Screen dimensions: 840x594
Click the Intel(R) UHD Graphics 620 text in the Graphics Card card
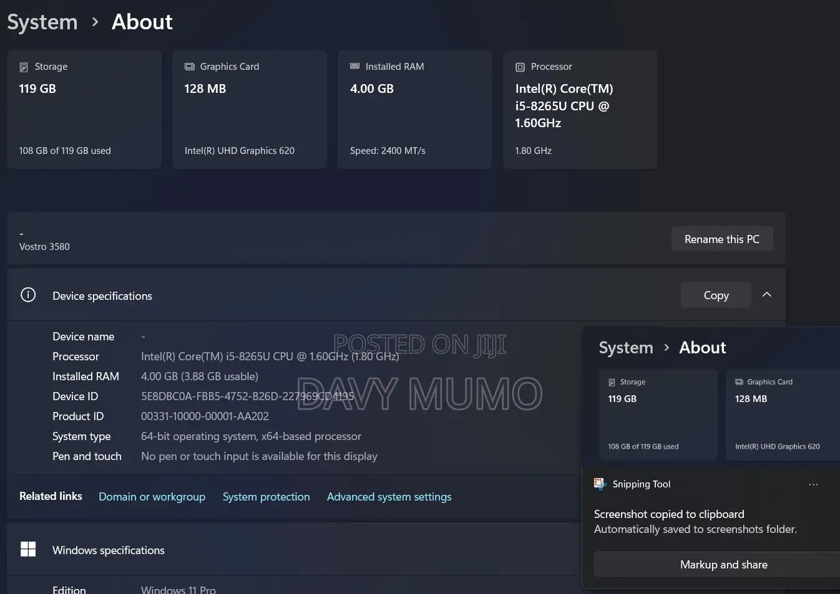pos(240,151)
